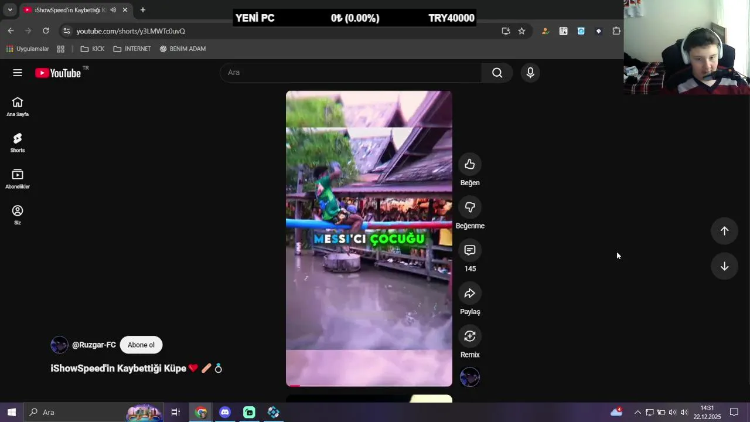This screenshot has height=422, width=750.
Task: Open Discord from the taskbar
Action: click(225, 412)
